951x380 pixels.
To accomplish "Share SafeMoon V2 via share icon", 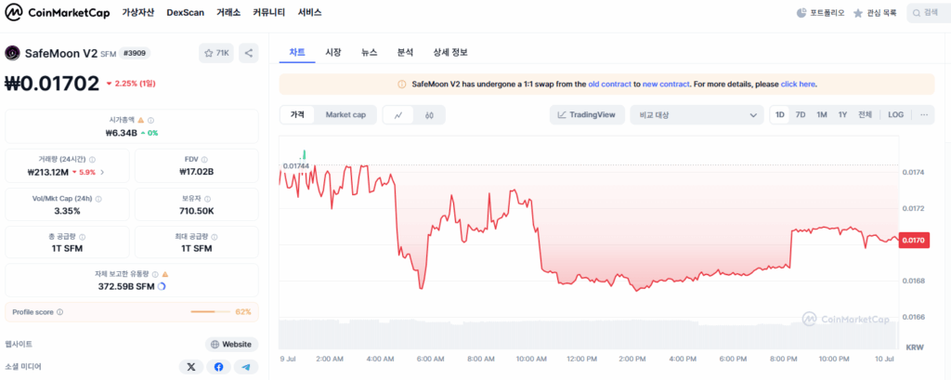I will [x=249, y=53].
